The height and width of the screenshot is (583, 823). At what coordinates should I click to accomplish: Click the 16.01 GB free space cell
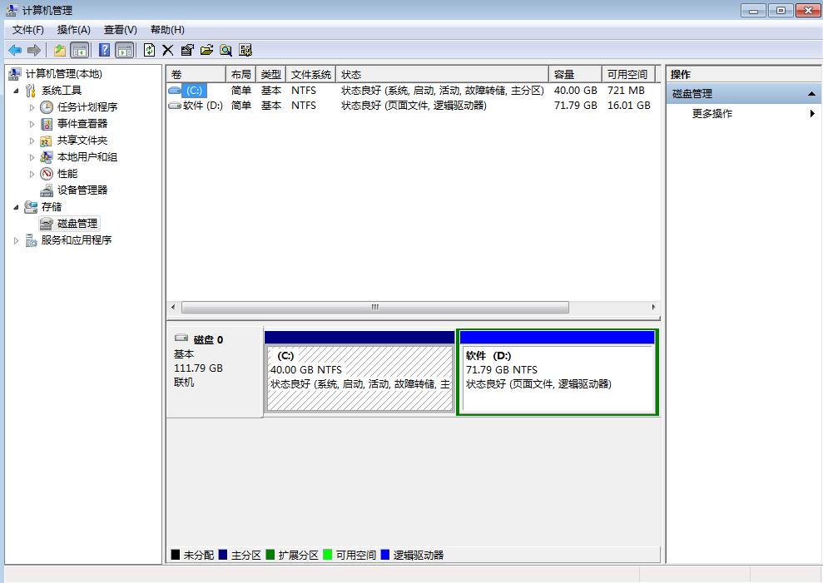pyautogui.click(x=629, y=106)
